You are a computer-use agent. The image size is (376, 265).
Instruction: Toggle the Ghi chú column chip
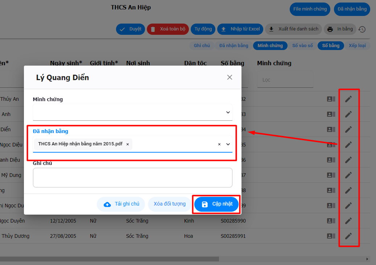[202, 46]
